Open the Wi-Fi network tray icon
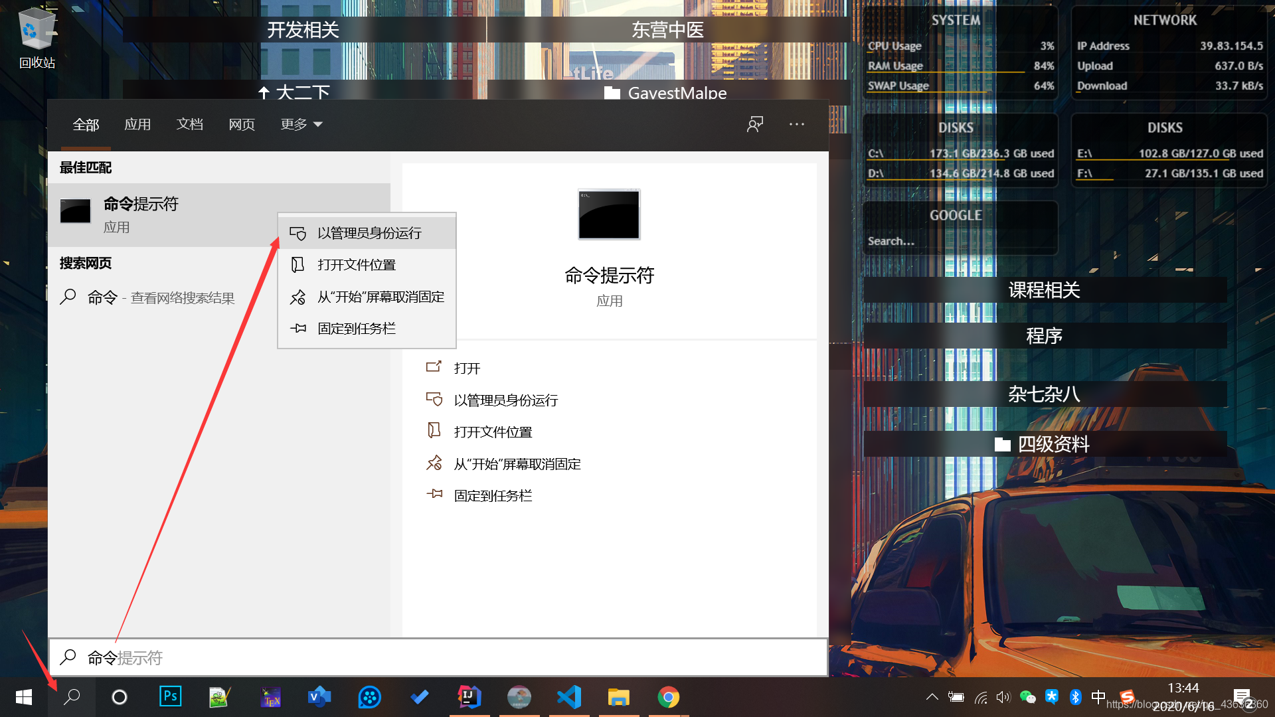The height and width of the screenshot is (717, 1275). [x=981, y=697]
